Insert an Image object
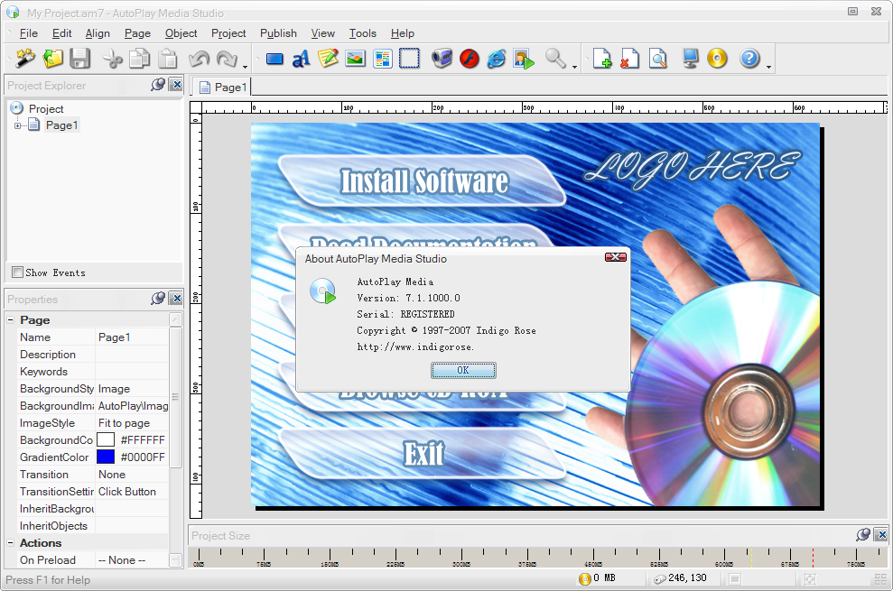The height and width of the screenshot is (591, 893). click(x=356, y=58)
